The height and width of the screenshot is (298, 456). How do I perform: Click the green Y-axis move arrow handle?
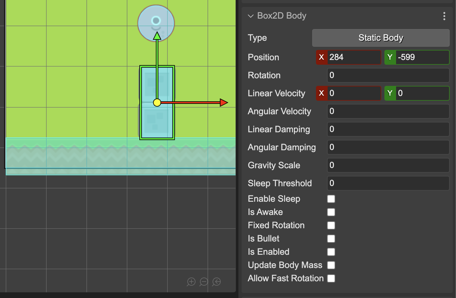point(157,36)
